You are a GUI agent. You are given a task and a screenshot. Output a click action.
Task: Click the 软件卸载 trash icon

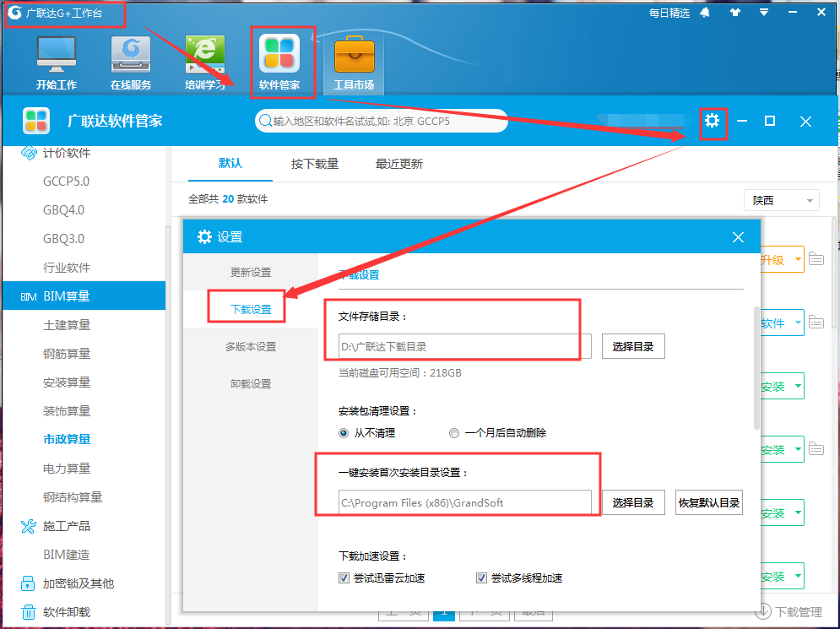click(x=28, y=612)
